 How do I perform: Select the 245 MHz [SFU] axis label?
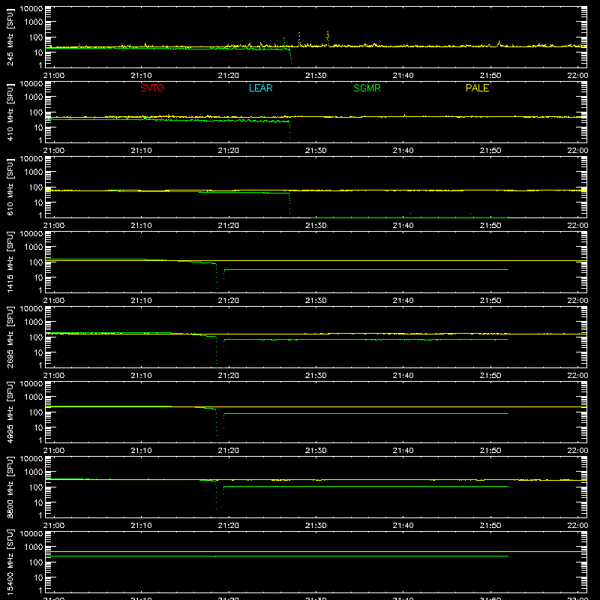click(10, 37)
